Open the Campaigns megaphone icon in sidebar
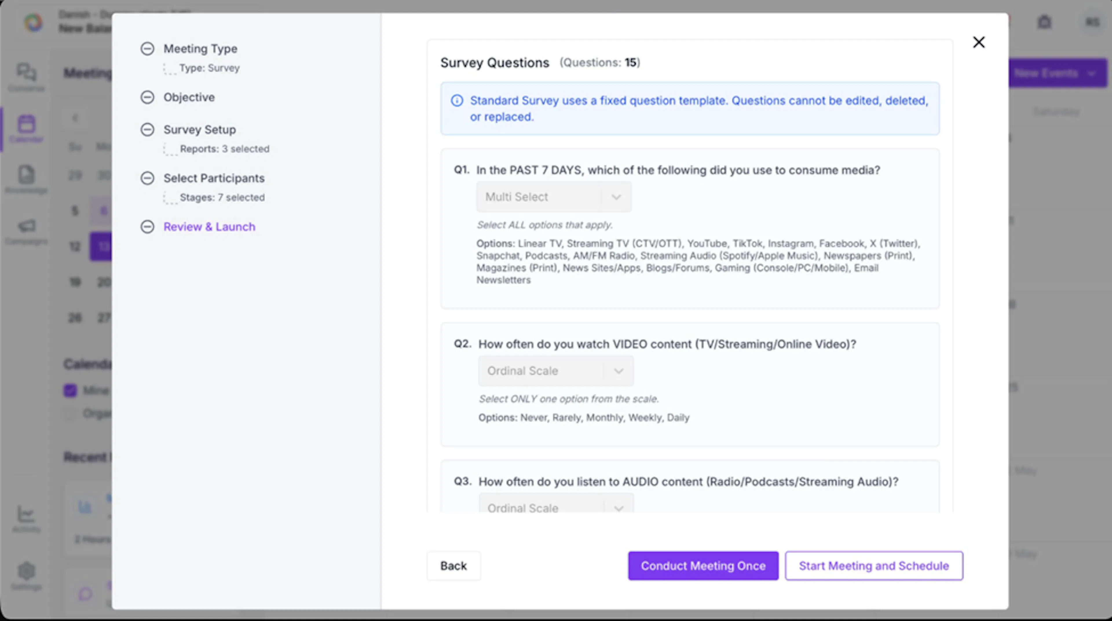 click(x=26, y=225)
